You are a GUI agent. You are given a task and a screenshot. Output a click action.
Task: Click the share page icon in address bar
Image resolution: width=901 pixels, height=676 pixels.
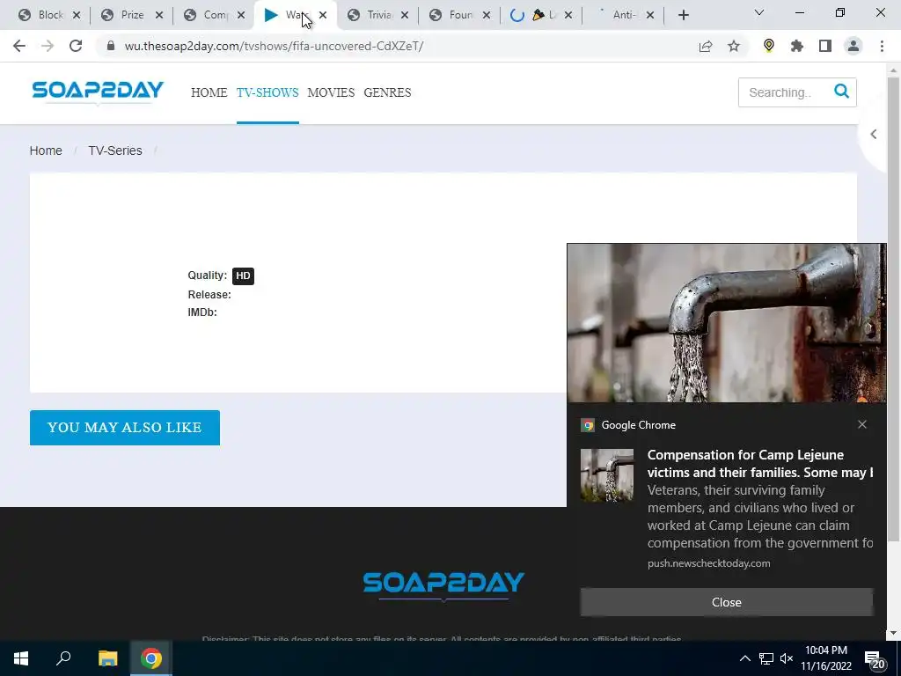(x=706, y=46)
